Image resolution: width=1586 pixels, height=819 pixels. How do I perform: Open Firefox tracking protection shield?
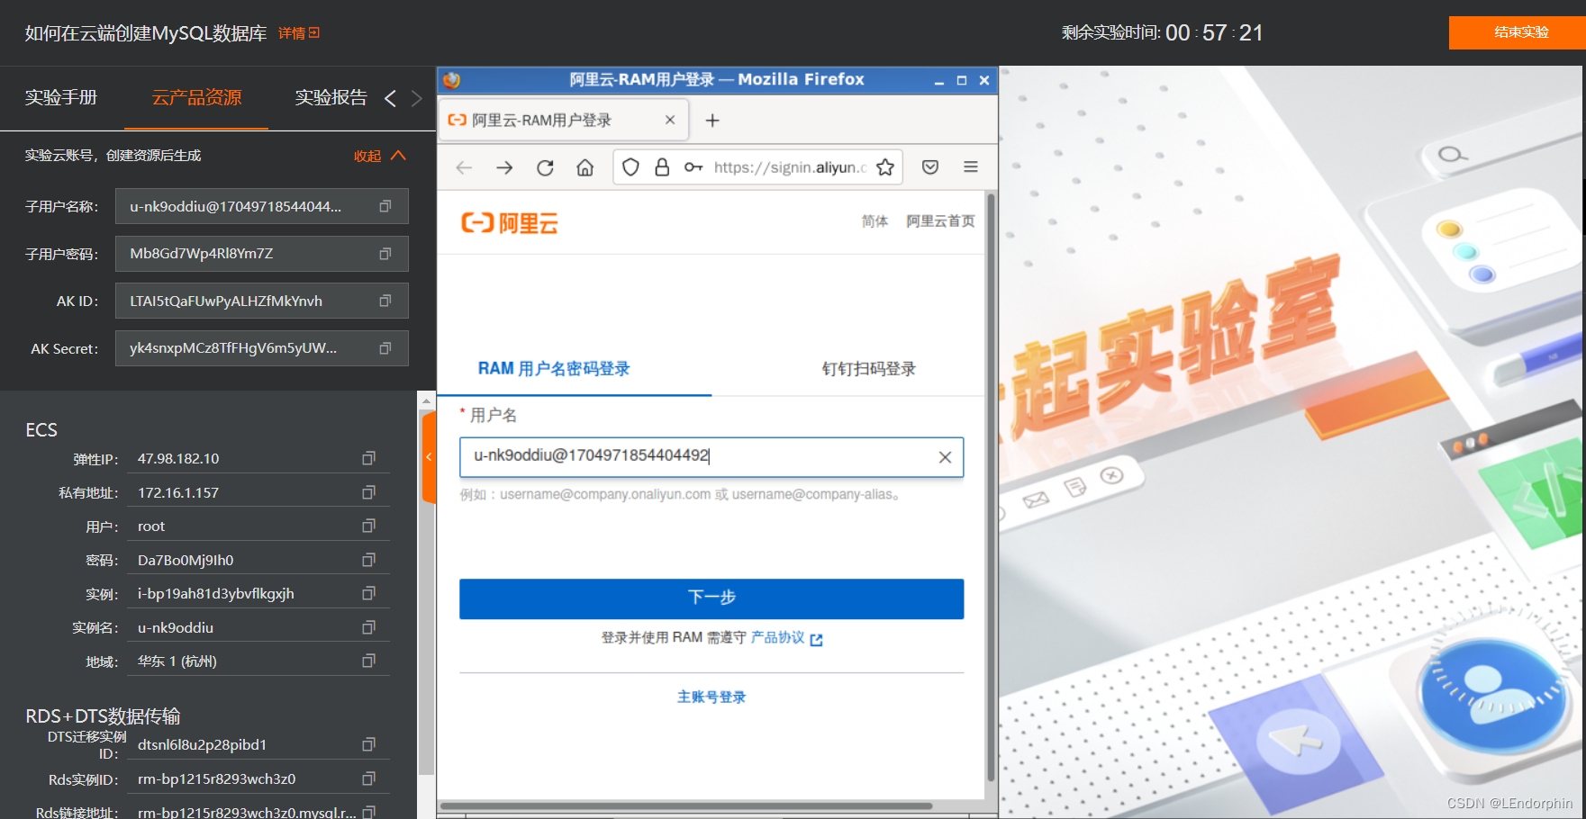pos(630,167)
